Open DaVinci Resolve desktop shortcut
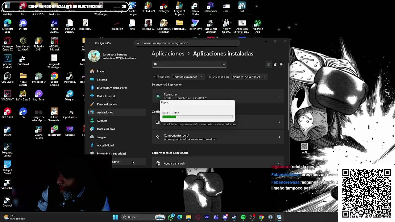 (39, 132)
